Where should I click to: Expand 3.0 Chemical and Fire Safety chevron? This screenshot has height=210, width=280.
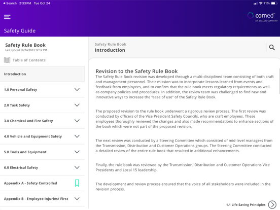click(77, 121)
